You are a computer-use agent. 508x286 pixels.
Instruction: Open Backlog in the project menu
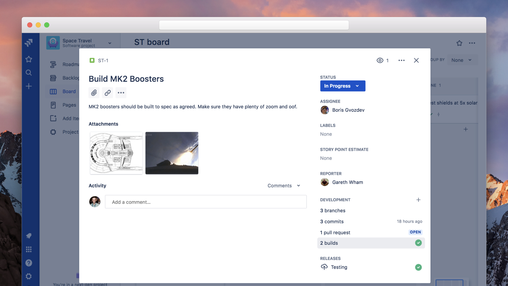pos(71,78)
